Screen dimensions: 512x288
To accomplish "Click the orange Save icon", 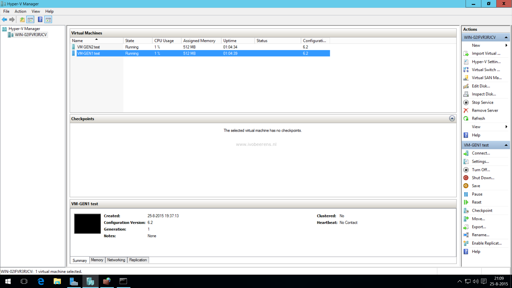I will [466, 186].
